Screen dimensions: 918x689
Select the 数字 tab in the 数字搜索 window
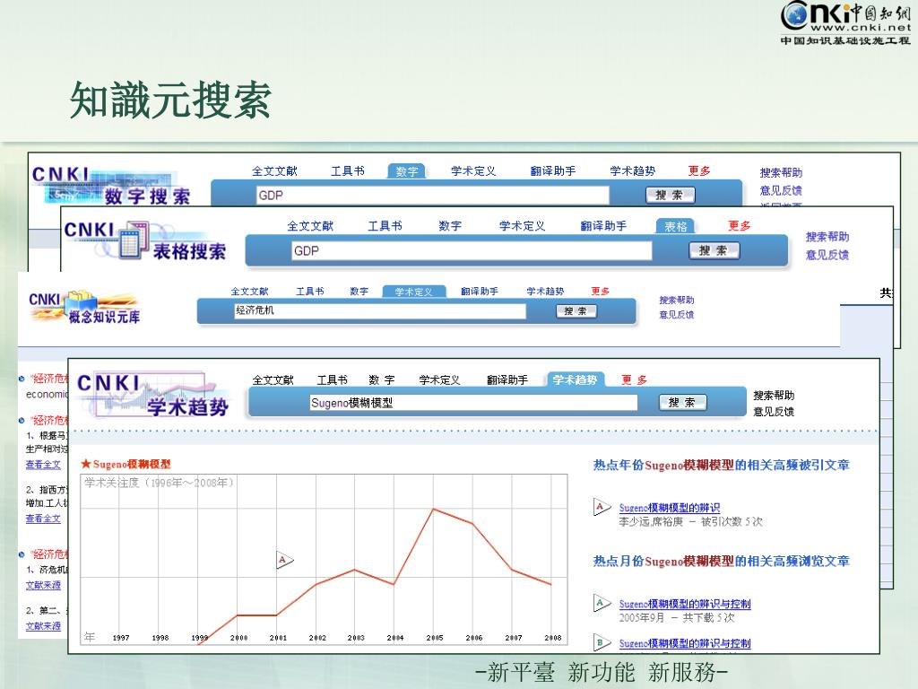406,171
